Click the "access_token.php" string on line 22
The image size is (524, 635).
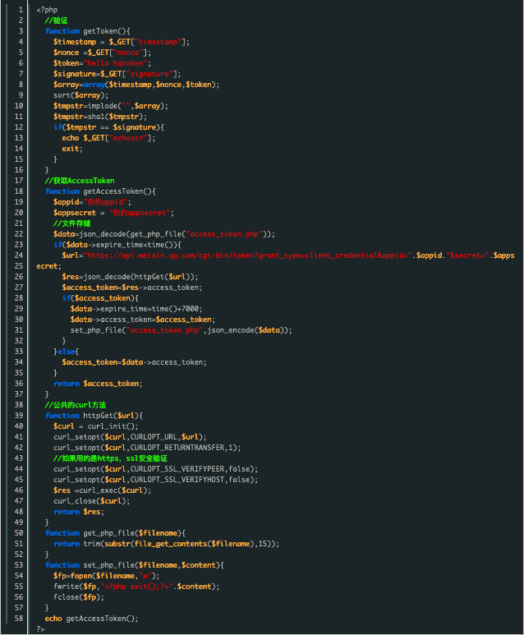(224, 234)
